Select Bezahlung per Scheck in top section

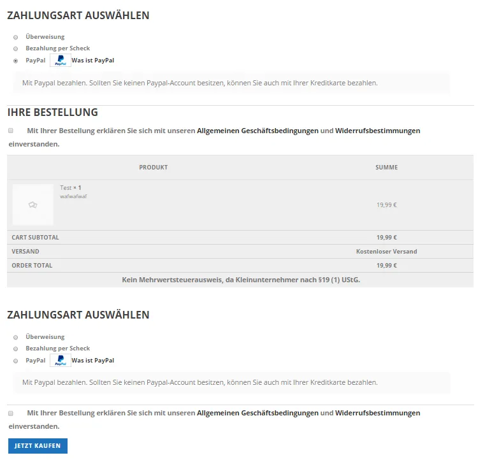(x=15, y=48)
